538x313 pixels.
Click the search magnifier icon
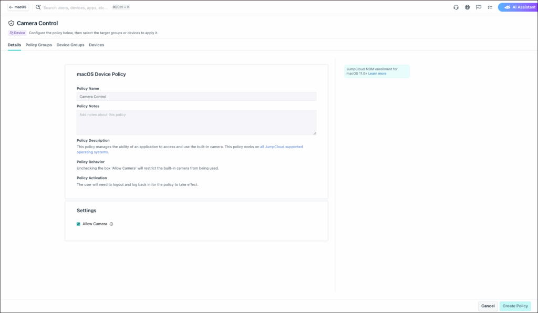tap(38, 7)
